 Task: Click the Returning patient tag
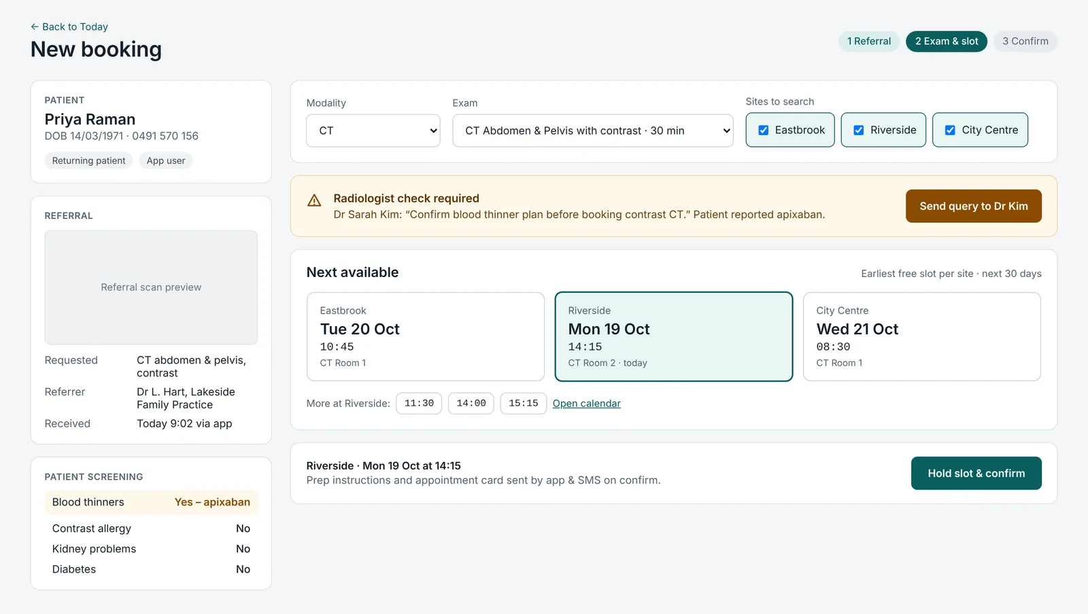pyautogui.click(x=89, y=161)
